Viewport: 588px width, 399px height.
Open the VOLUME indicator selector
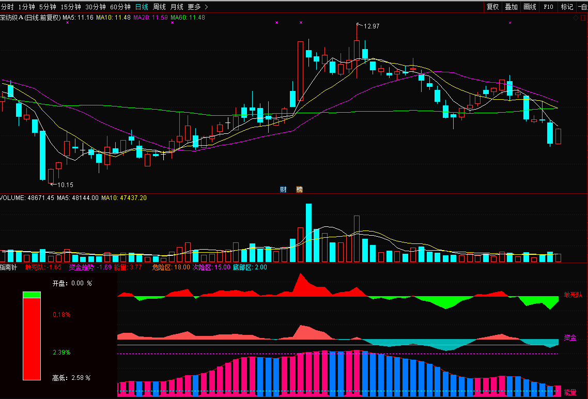pos(12,198)
